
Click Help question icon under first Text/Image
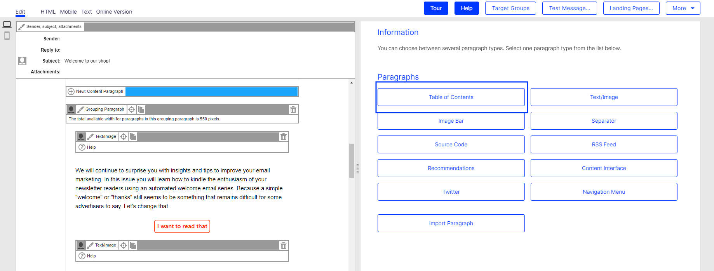pos(82,147)
